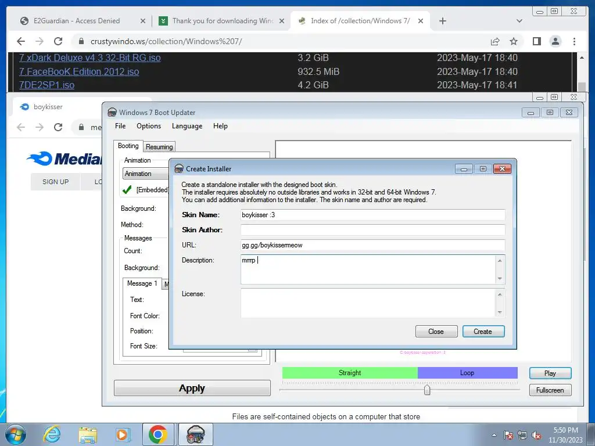Click the share page icon in Chrome
The image size is (595, 446).
495,41
